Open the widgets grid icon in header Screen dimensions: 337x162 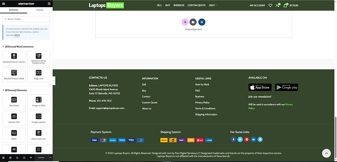[x=49, y=4]
